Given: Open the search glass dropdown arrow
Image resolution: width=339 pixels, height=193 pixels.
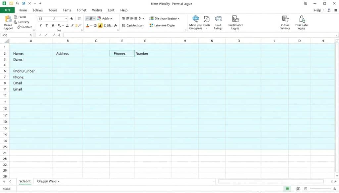Looking at the screenshot, I should coord(63,26).
